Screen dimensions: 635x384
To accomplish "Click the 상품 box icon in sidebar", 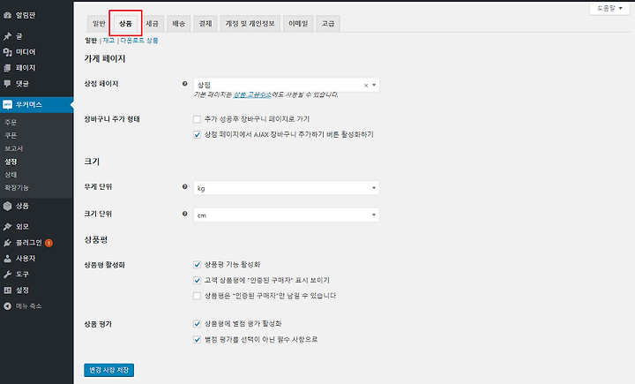I will (x=7, y=206).
